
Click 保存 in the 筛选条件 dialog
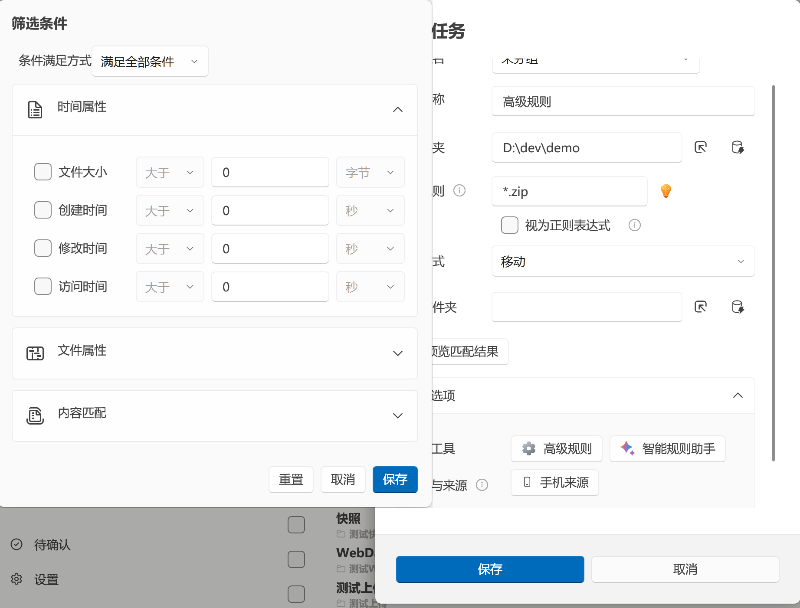click(395, 480)
